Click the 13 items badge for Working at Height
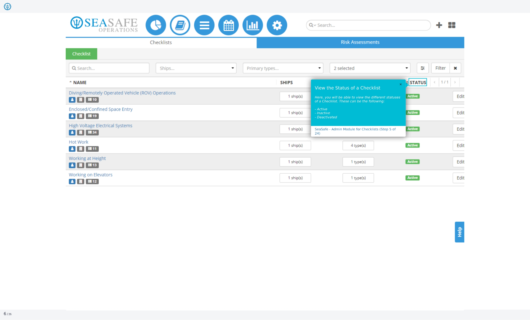This screenshot has height=320, width=530. [x=92, y=165]
